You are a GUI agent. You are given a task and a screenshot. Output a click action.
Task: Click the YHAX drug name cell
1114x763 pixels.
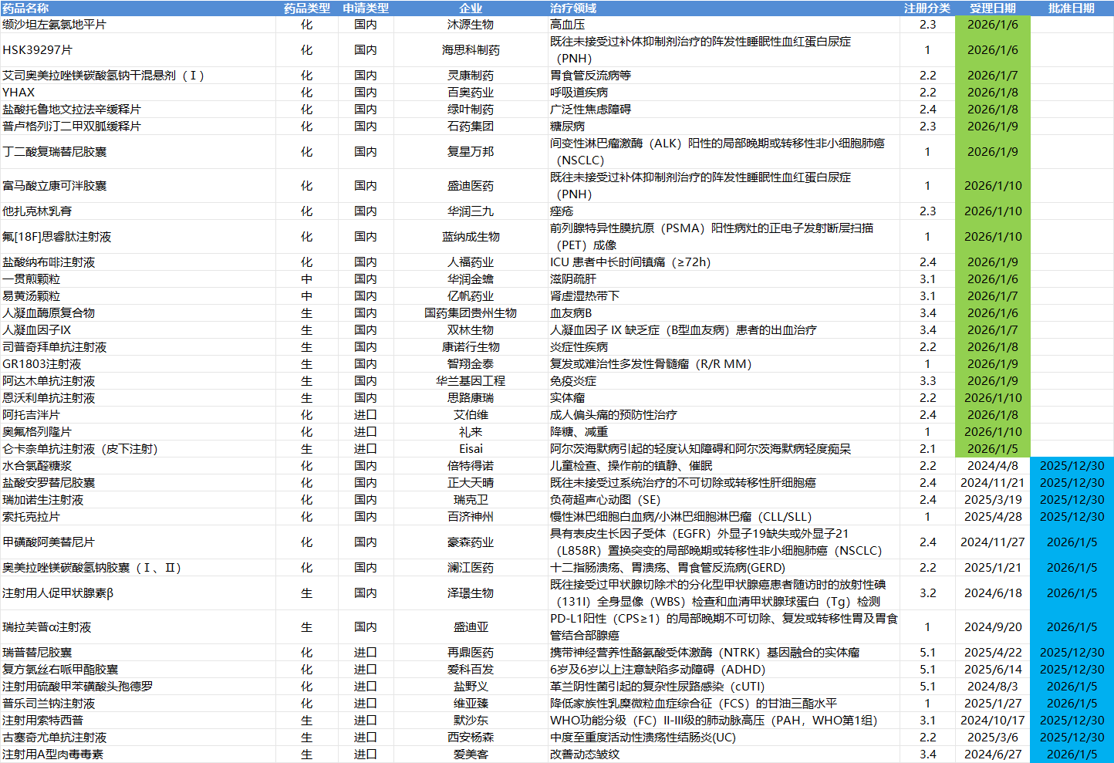tap(19, 93)
